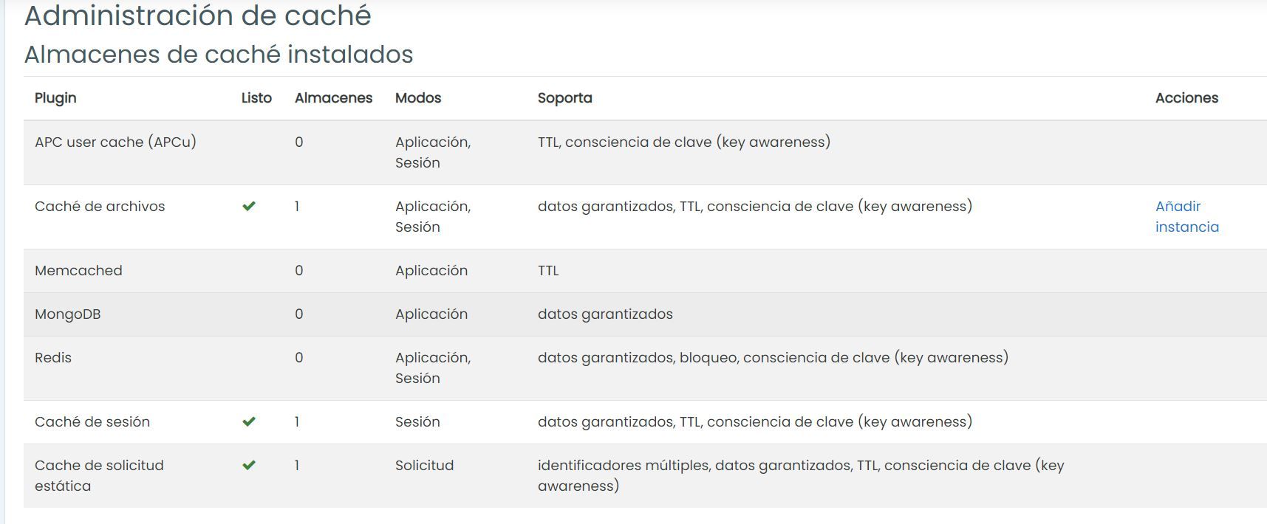Click green check for Cache de solicitud estática
The height and width of the screenshot is (524, 1267).
click(x=249, y=466)
